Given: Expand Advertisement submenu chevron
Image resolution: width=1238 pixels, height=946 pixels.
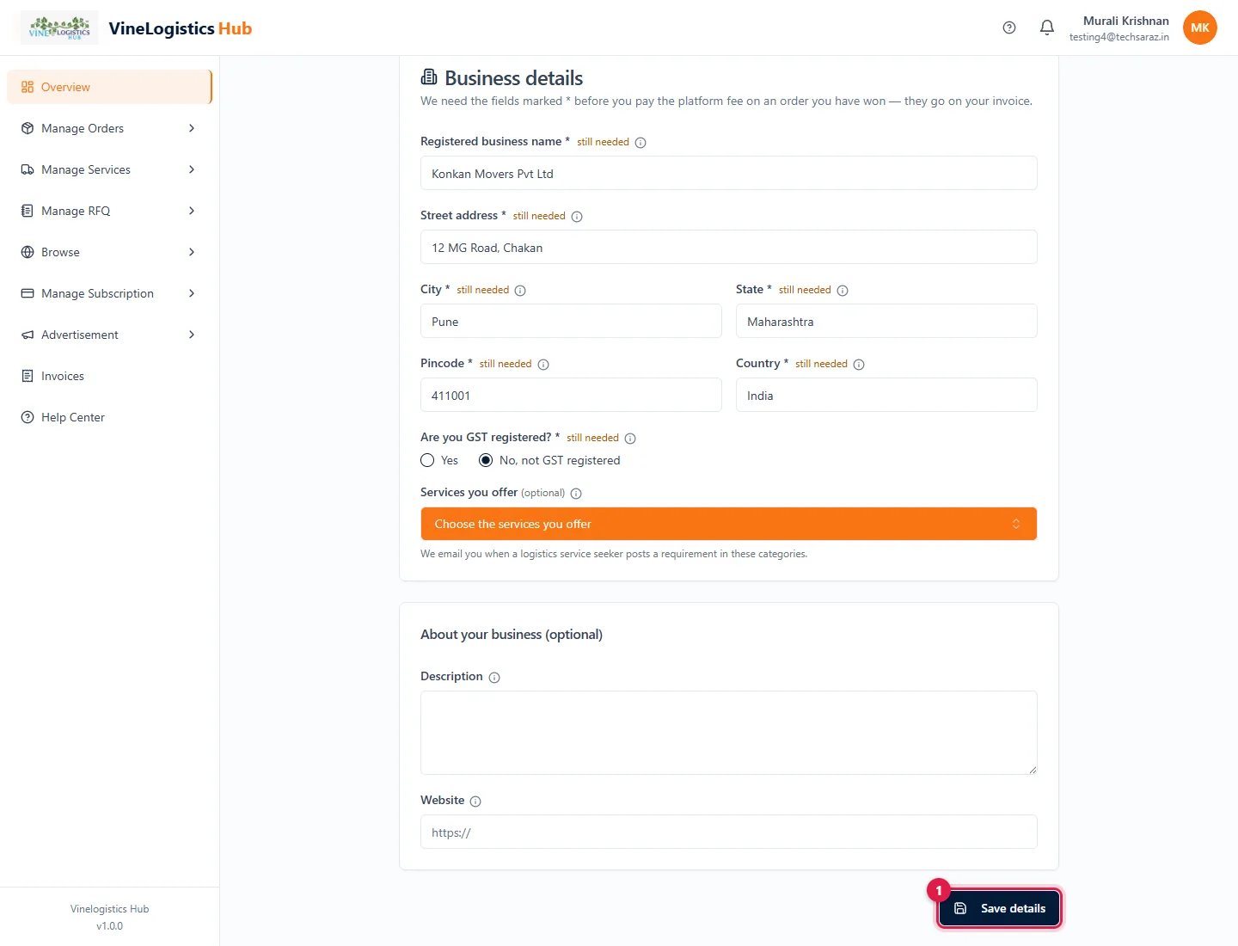Looking at the screenshot, I should click(x=192, y=335).
